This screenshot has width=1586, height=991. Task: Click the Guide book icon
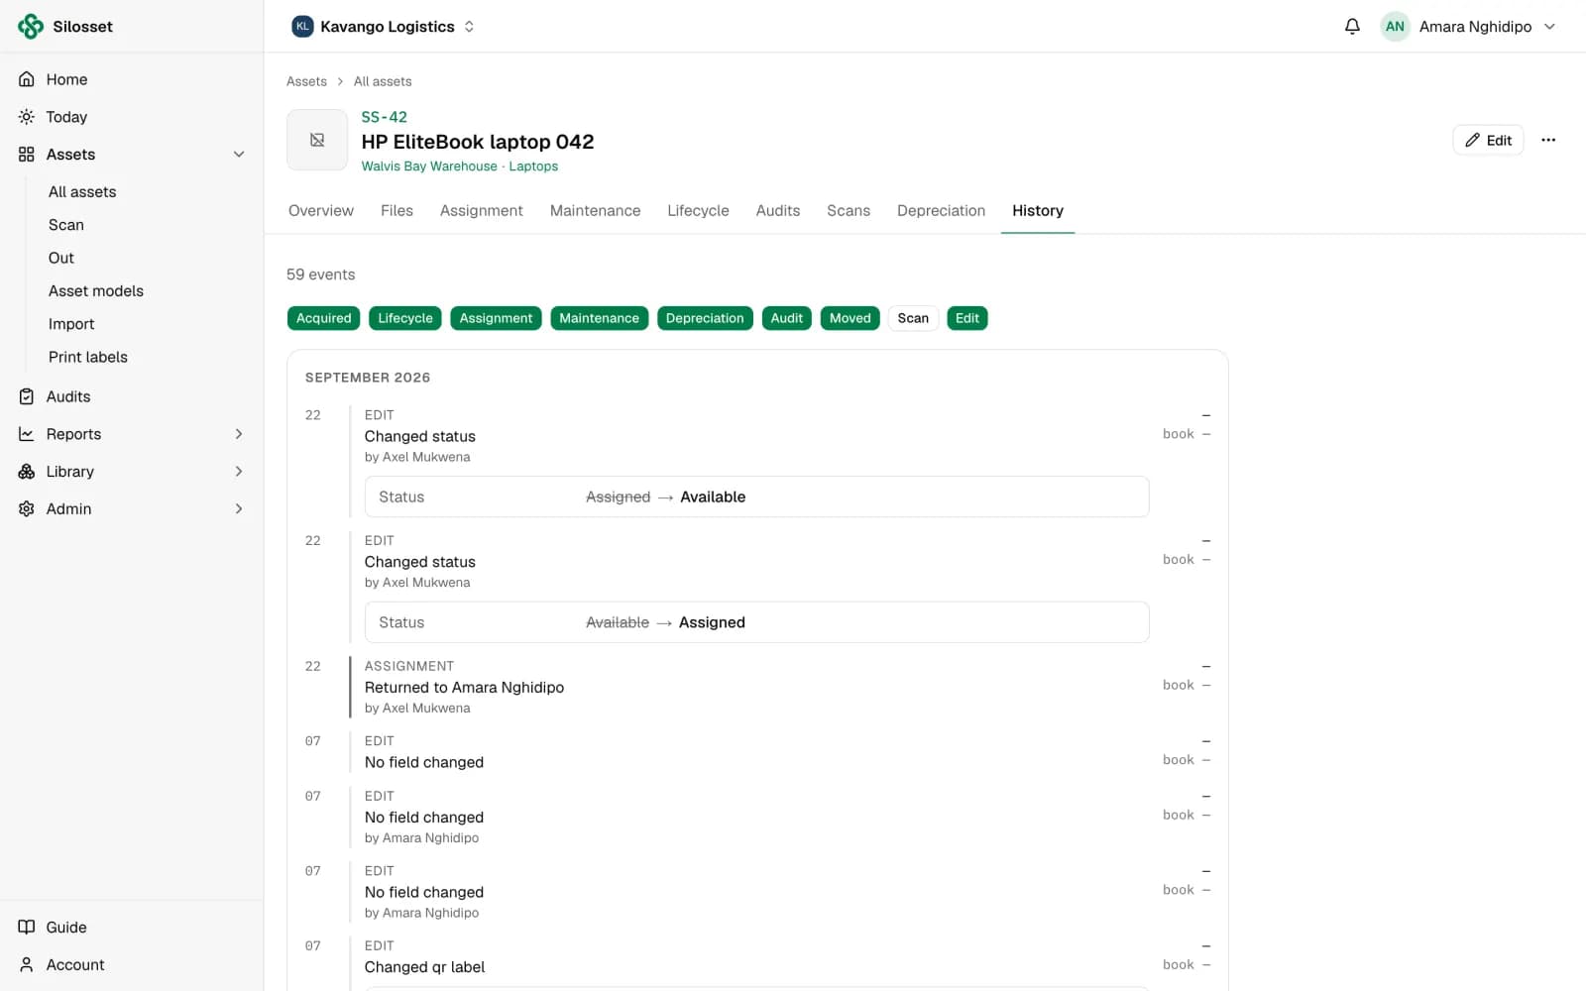coord(27,928)
